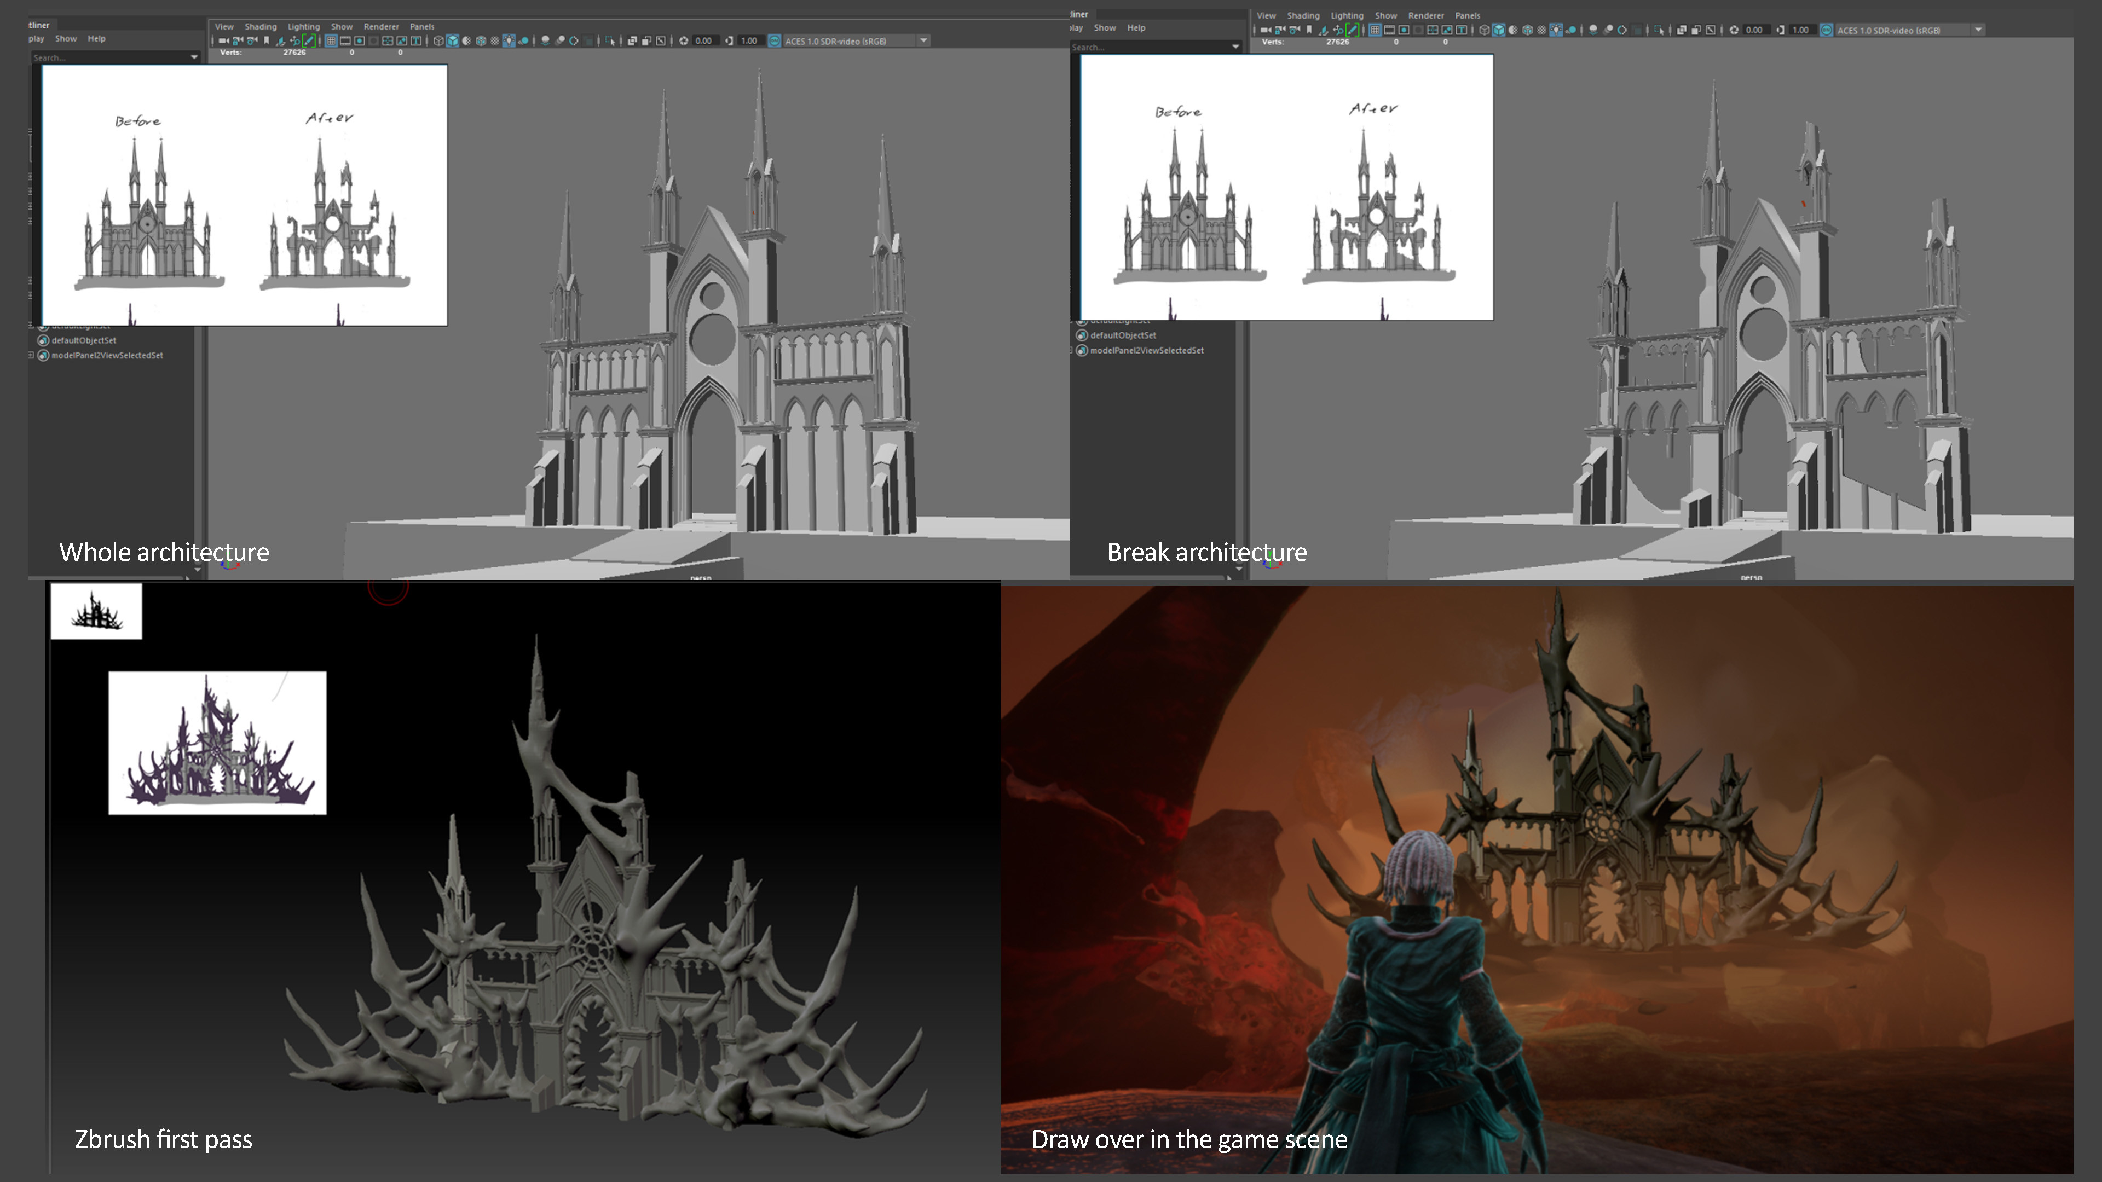Open Renderer menu in left Maya panel
The height and width of the screenshot is (1182, 2102).
tap(381, 27)
